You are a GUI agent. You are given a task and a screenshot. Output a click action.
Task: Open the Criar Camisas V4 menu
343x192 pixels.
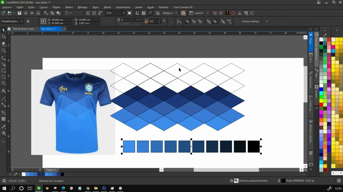pyautogui.click(x=183, y=7)
